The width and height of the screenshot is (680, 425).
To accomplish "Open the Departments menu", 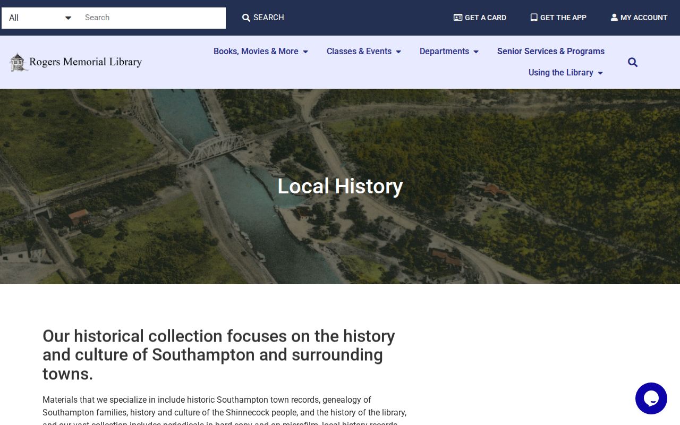I will click(x=449, y=52).
